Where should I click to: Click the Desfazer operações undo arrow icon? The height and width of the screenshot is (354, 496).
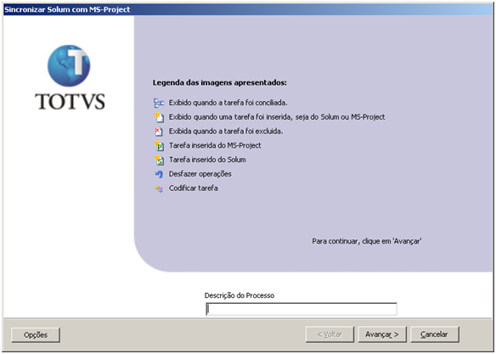159,174
